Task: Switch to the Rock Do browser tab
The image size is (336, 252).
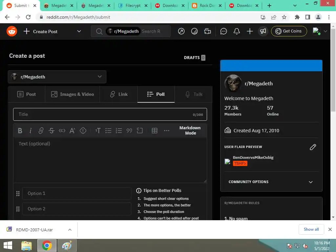Action: (x=207, y=6)
